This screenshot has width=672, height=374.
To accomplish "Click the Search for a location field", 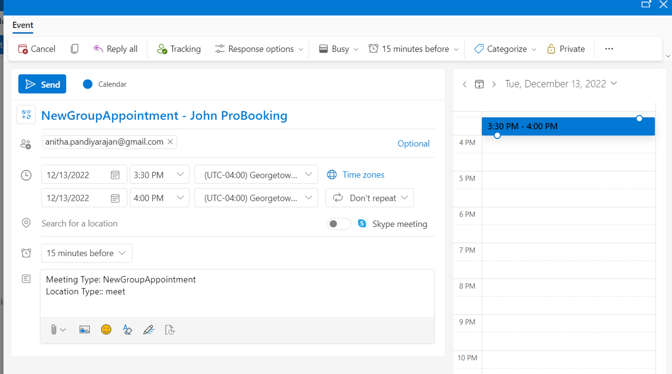I will pyautogui.click(x=181, y=223).
